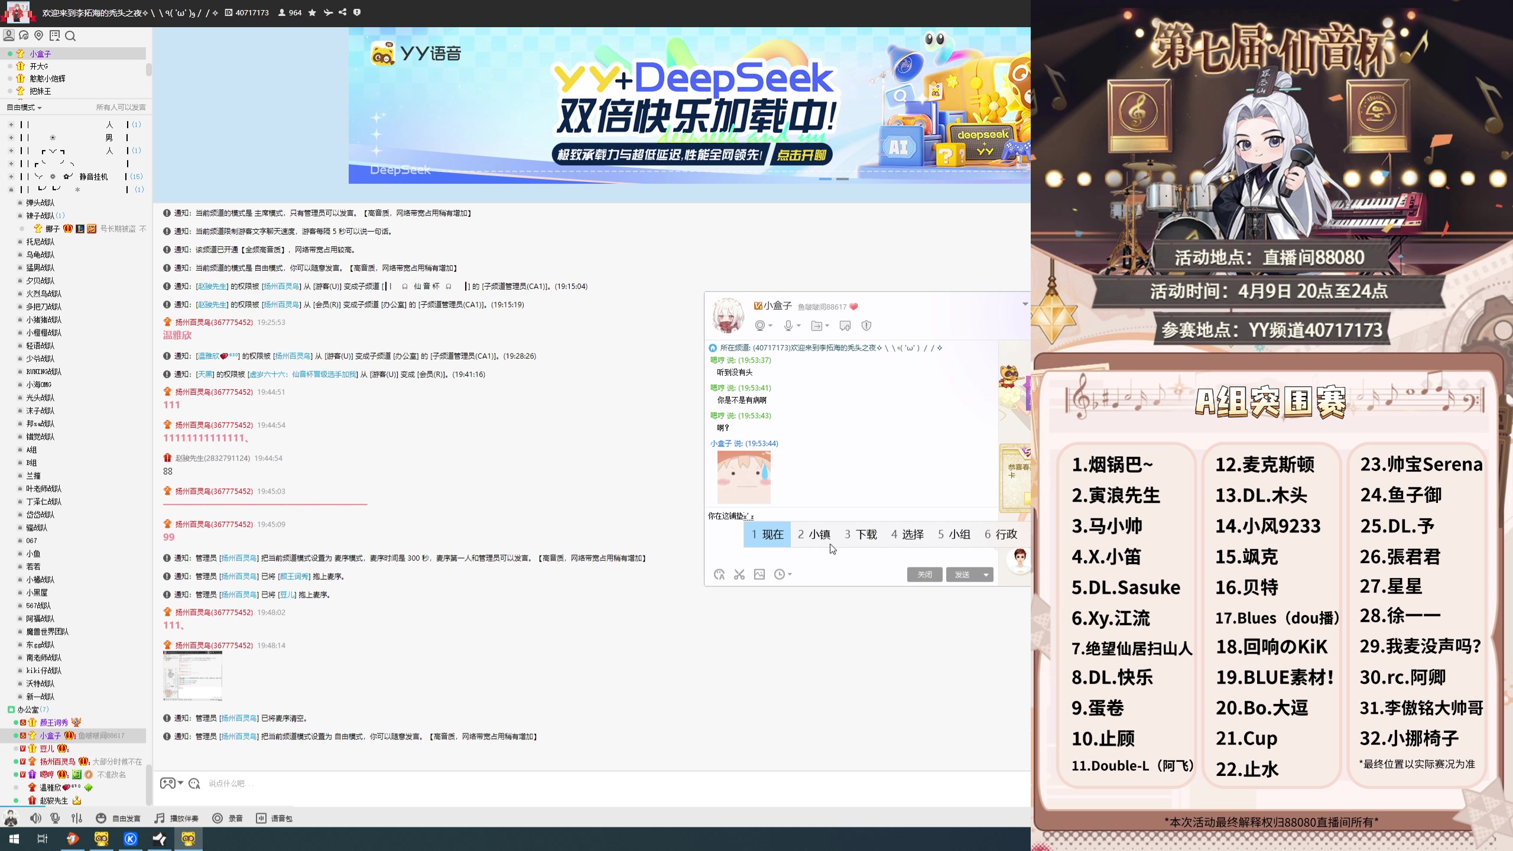Click 播放伴奏 to play accompaniment
The height and width of the screenshot is (851, 1513).
[x=177, y=818]
